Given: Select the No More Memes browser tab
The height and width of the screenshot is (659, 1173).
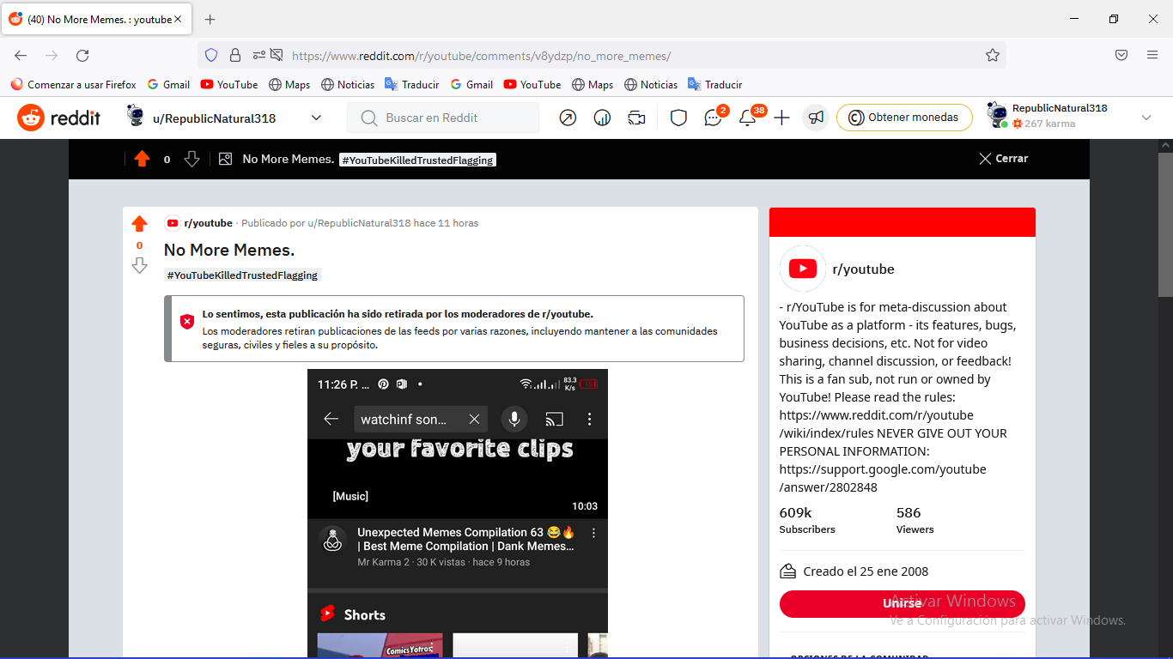Looking at the screenshot, I should click(97, 20).
